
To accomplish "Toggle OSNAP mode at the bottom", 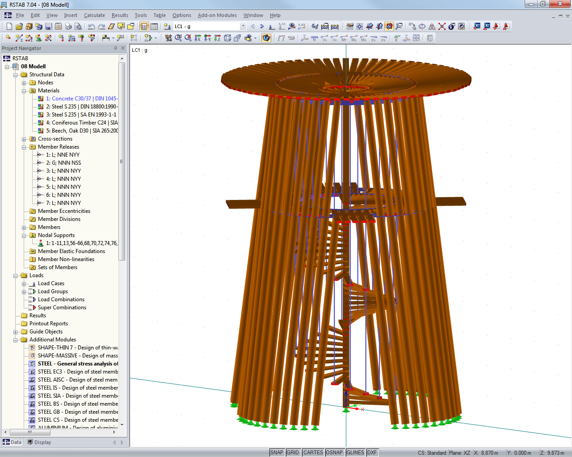I will coord(335,452).
